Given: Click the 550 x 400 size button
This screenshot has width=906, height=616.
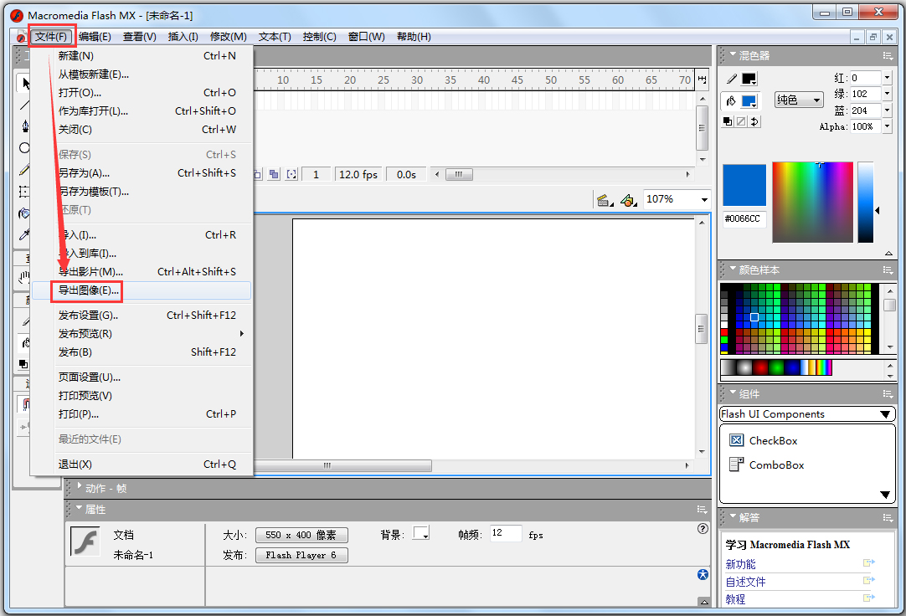Looking at the screenshot, I should [301, 535].
